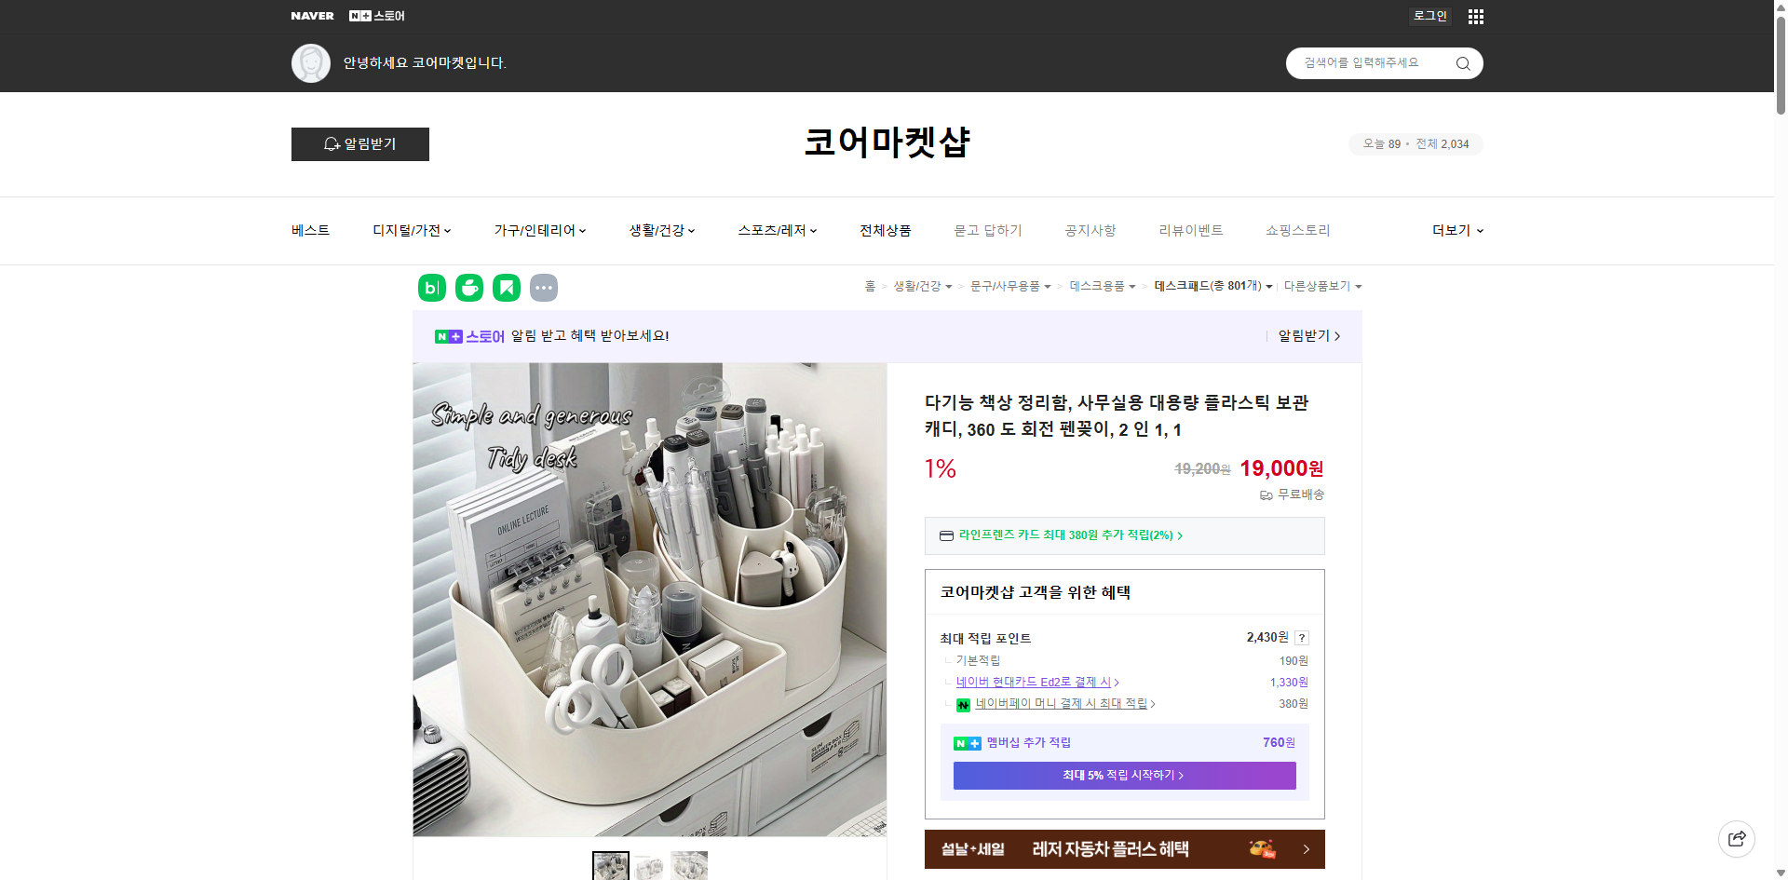
Task: Open the 공지사항 section
Action: click(1090, 230)
